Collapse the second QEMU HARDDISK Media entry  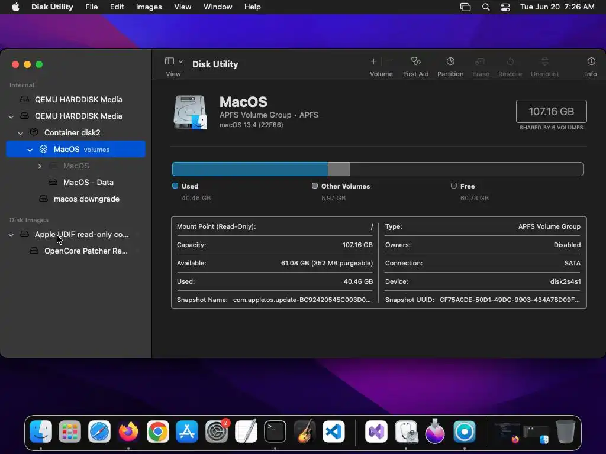[11, 116]
